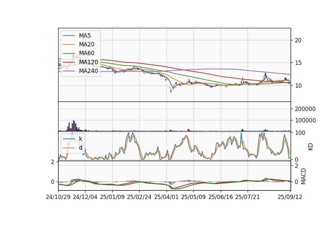Click the volume axis value 200000

(x=305, y=109)
